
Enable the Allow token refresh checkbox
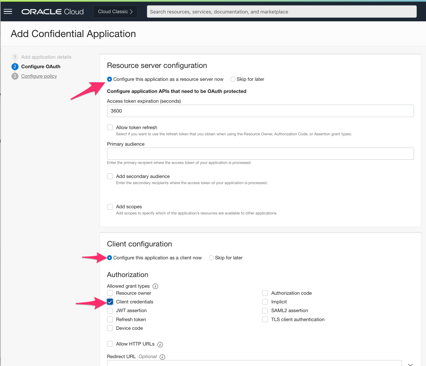(110, 127)
